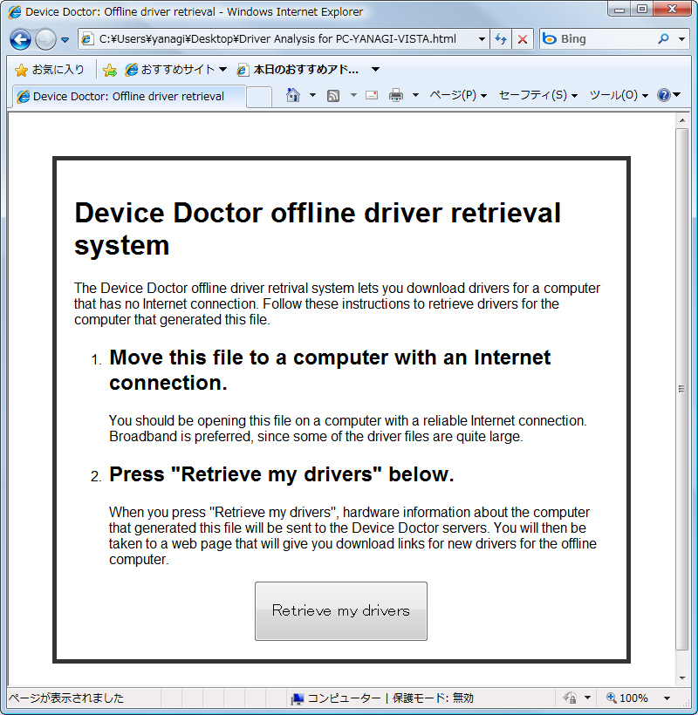Open the search provider dropdown arrow

(681, 39)
